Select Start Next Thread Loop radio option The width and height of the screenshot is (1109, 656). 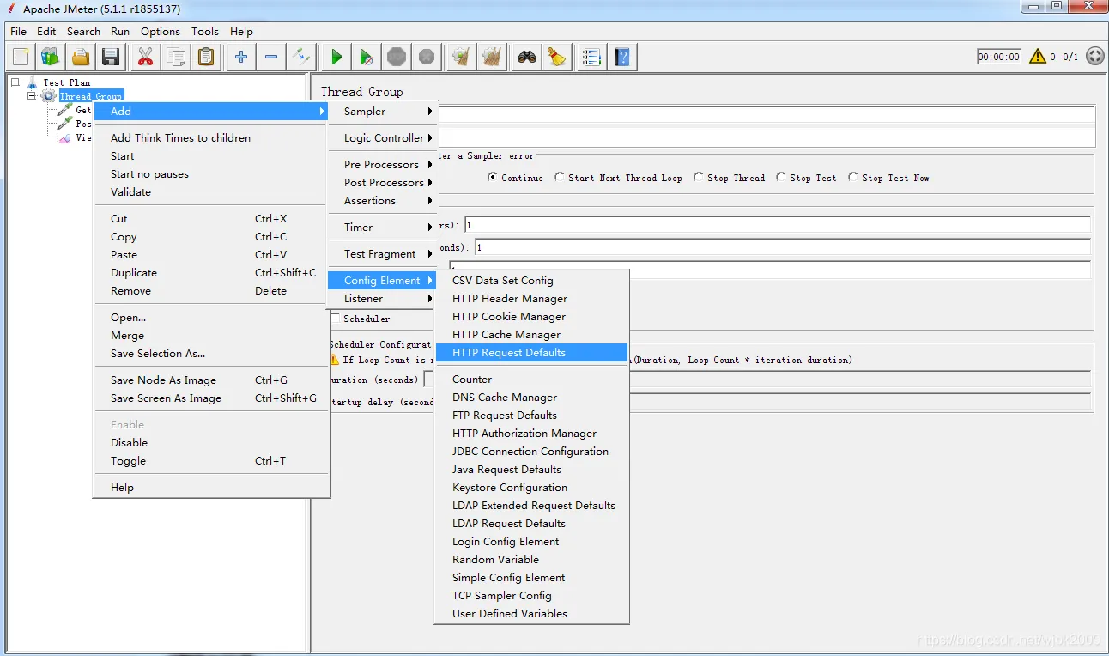[560, 178]
